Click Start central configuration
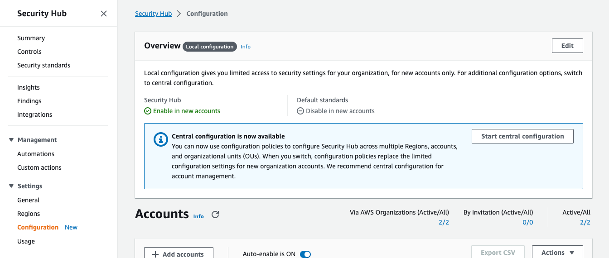The height and width of the screenshot is (258, 609). tap(522, 136)
